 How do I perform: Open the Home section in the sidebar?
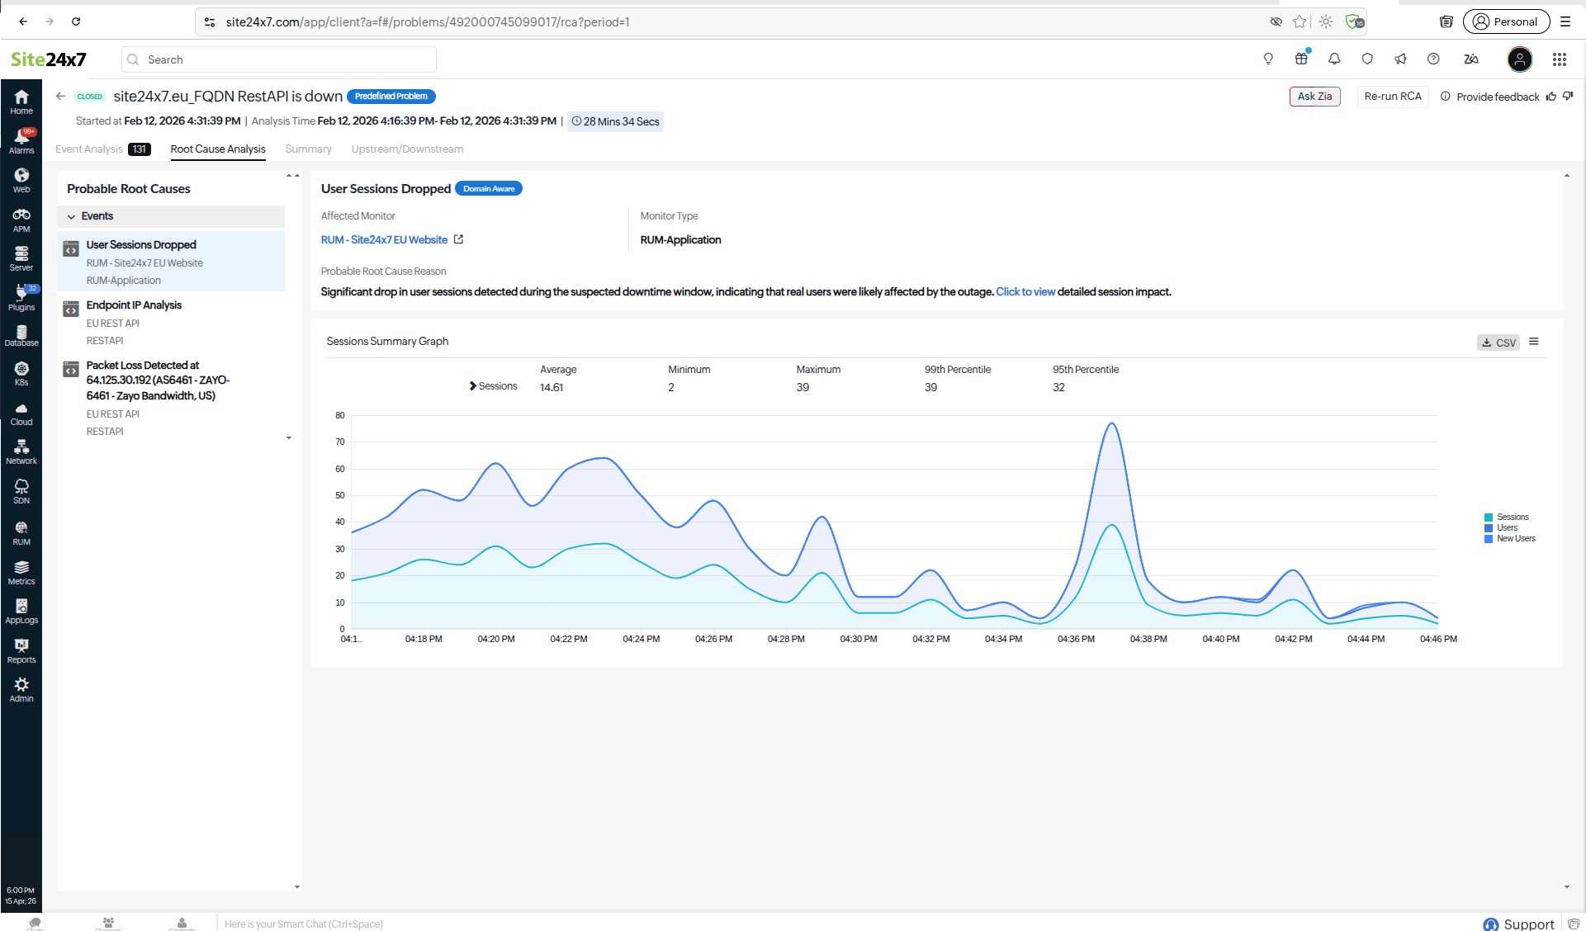tap(21, 102)
